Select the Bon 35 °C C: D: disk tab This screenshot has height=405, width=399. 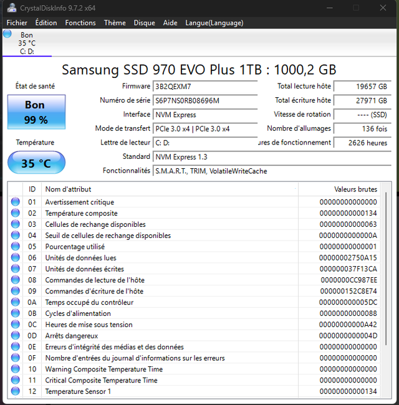click(x=27, y=43)
